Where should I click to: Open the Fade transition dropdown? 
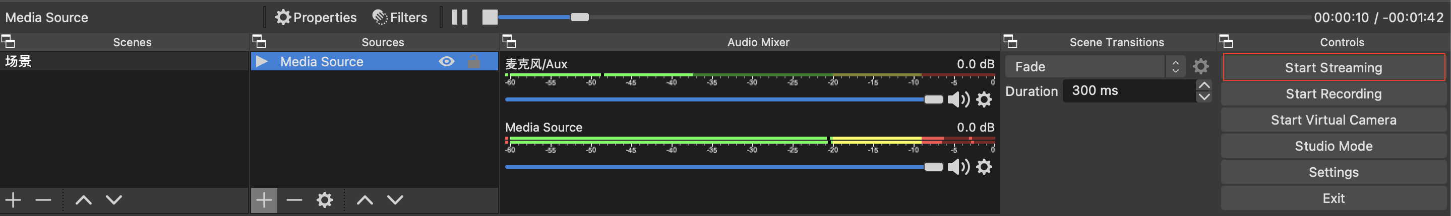click(1095, 67)
